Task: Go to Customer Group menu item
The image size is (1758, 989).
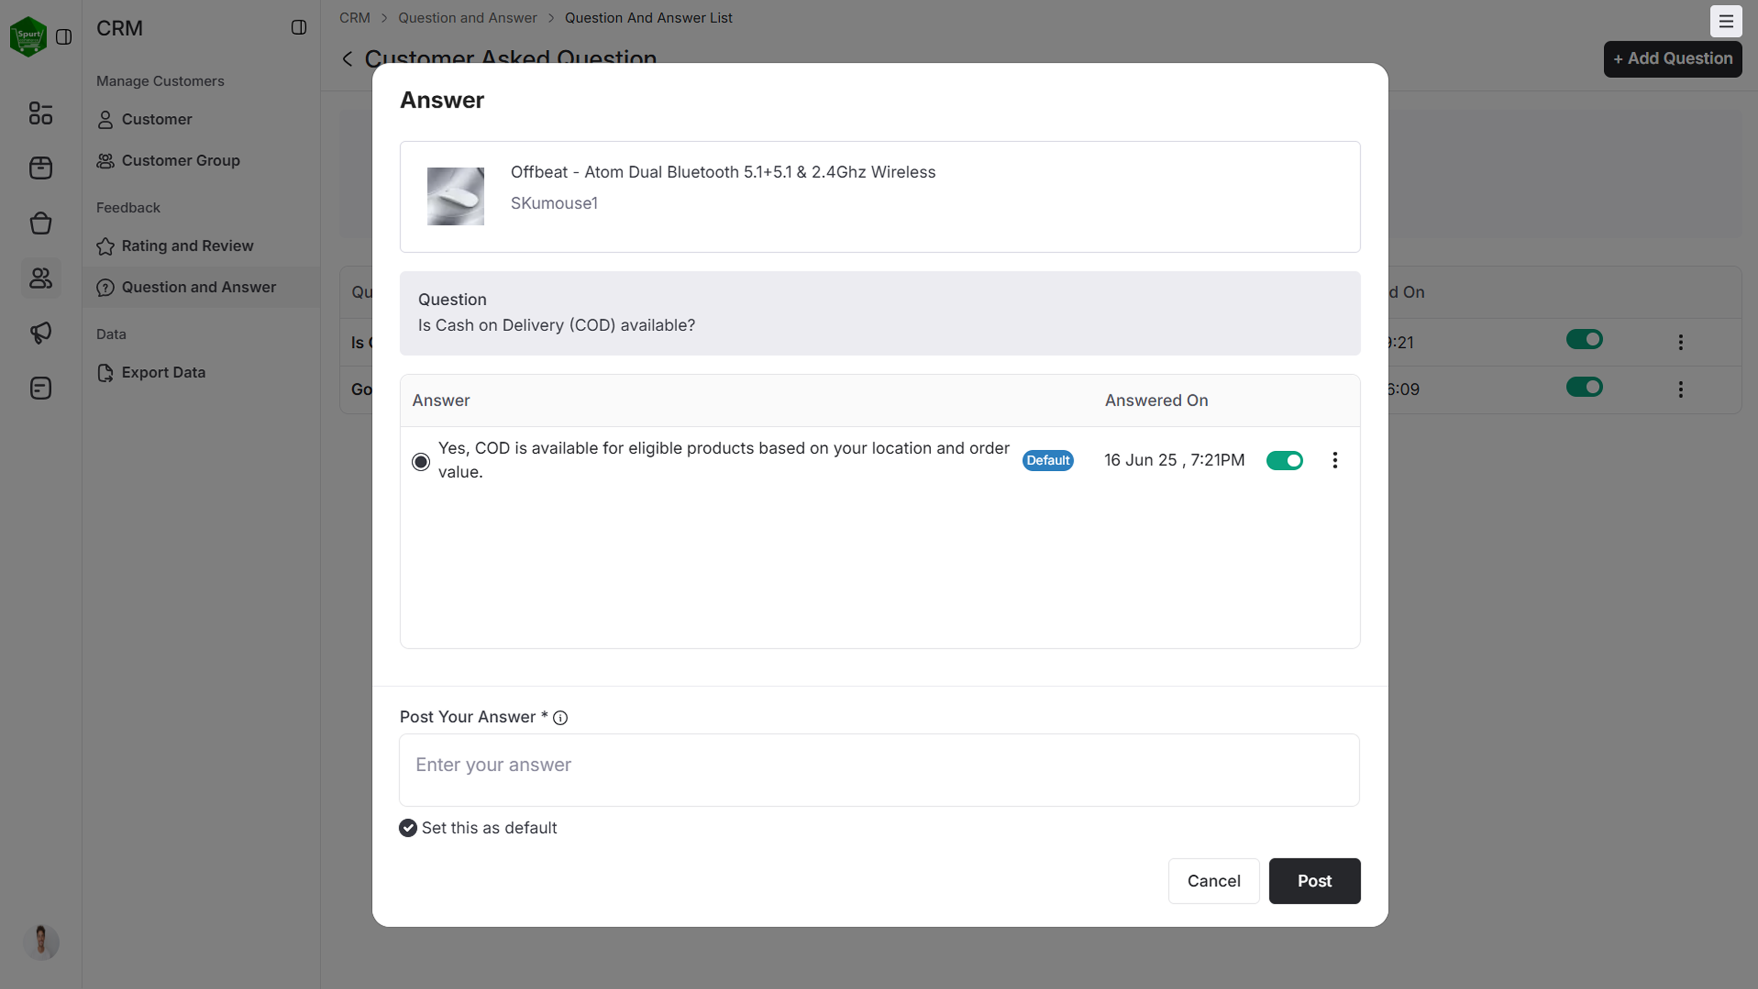Action: (x=180, y=160)
